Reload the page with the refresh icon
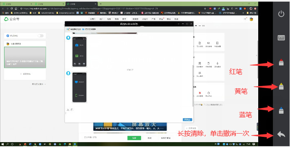Viewport: 290px width, 147px height. pos(12,9)
